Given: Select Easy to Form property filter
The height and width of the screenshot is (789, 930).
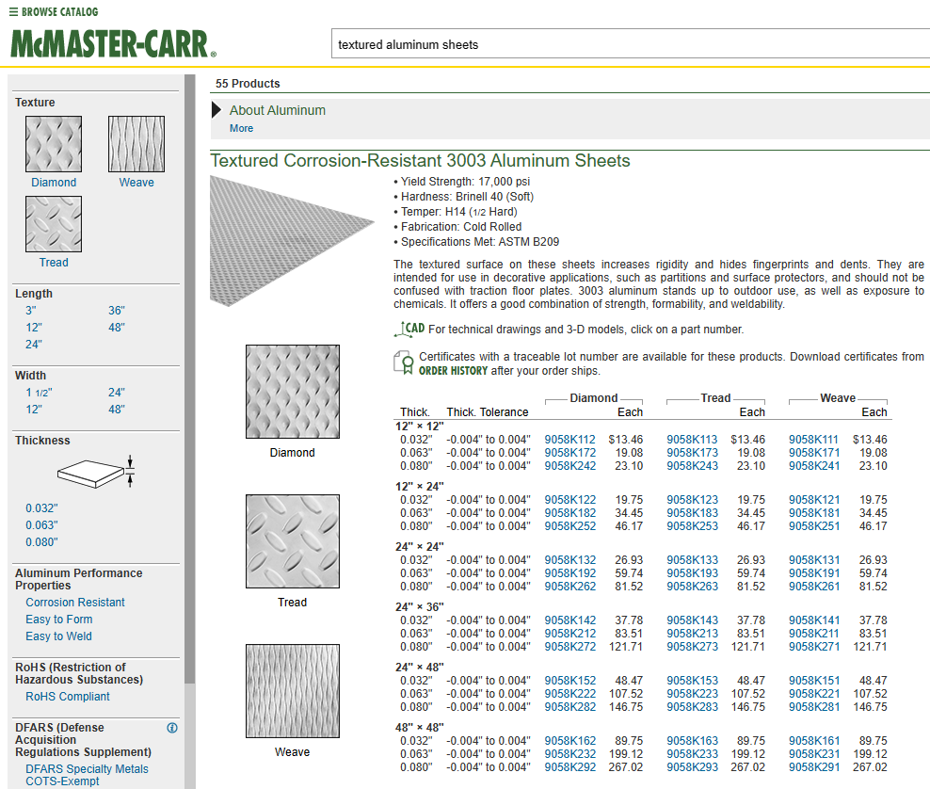Looking at the screenshot, I should tap(58, 620).
